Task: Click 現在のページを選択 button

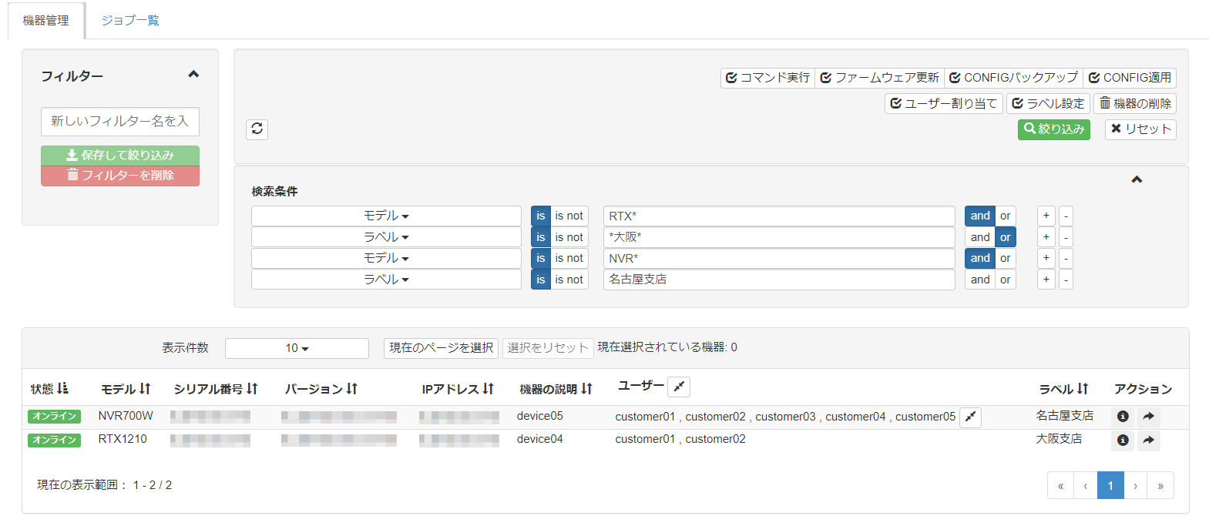Action: pos(441,348)
